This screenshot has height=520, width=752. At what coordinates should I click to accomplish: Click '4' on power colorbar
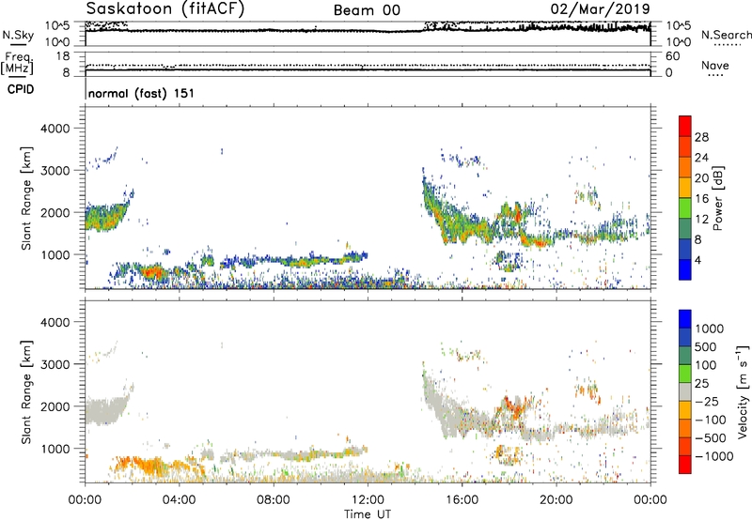point(698,260)
